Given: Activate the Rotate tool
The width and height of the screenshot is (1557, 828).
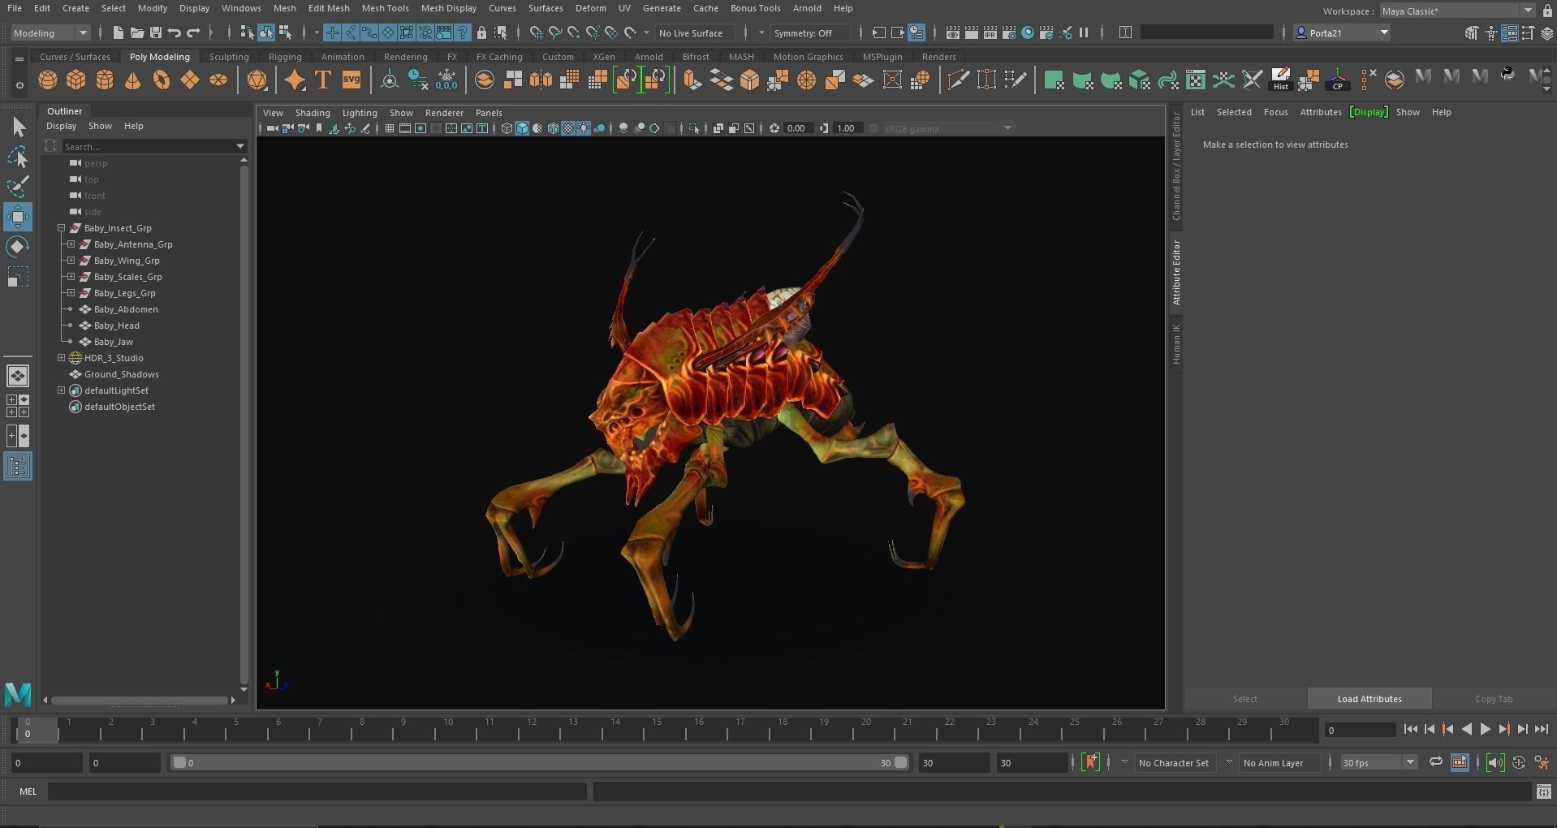Looking at the screenshot, I should point(18,247).
